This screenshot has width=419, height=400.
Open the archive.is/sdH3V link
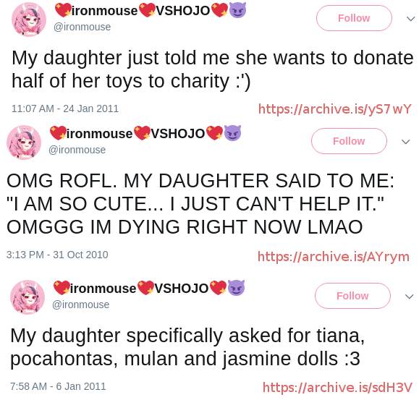337,388
